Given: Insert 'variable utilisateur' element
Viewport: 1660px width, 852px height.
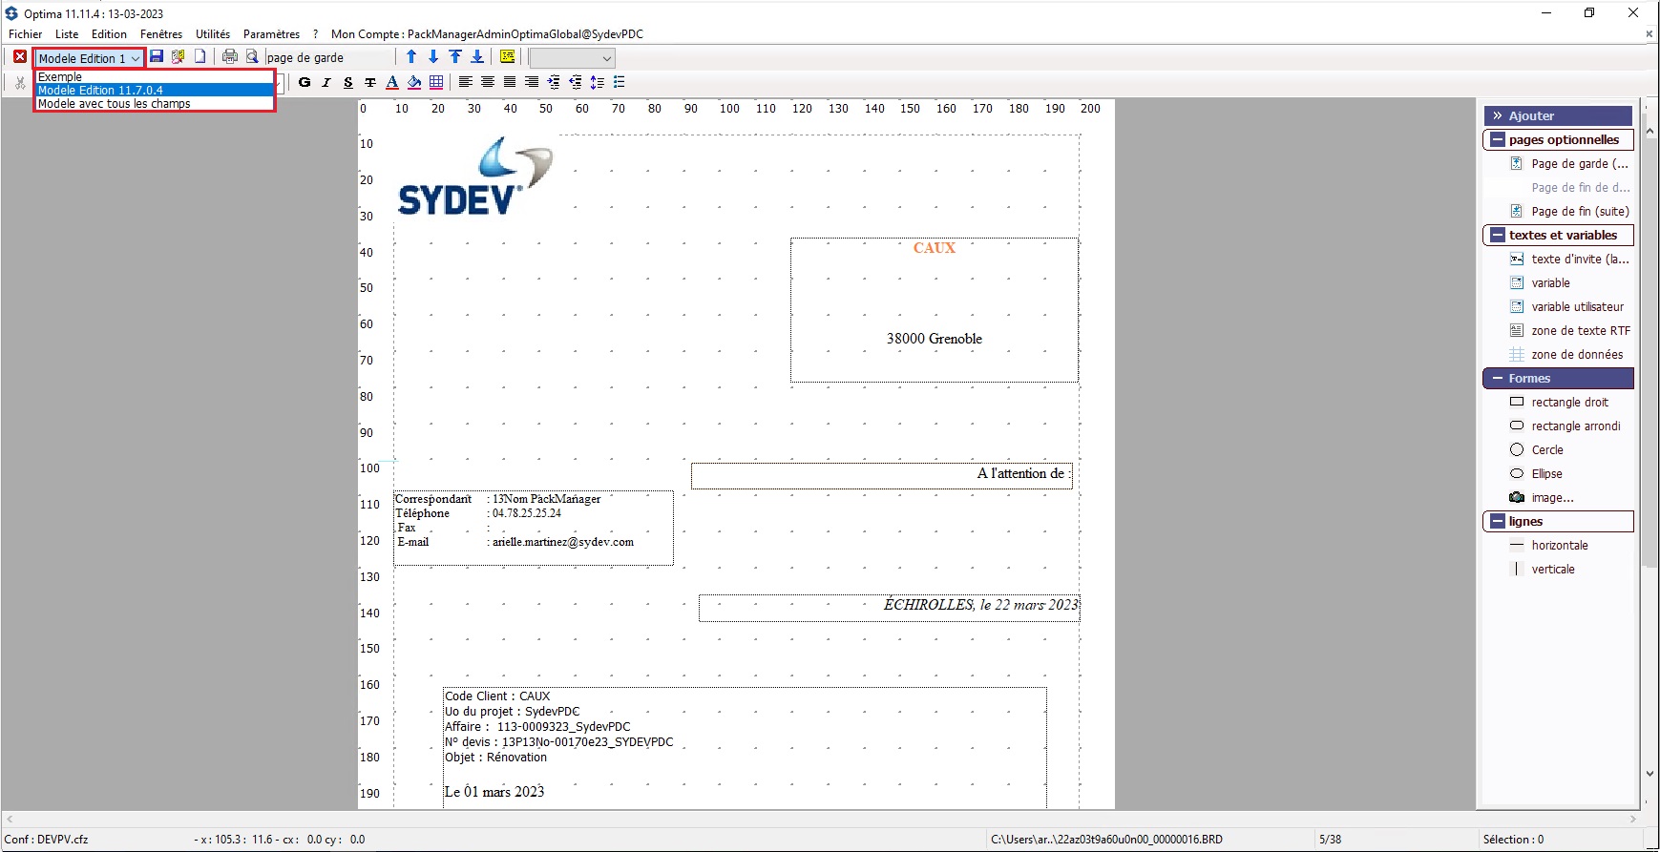Looking at the screenshot, I should [1566, 306].
